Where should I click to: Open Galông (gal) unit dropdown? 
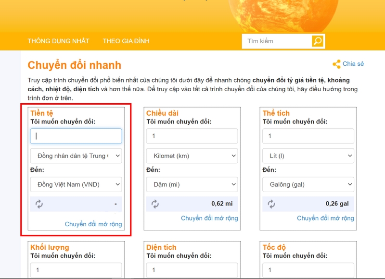coord(308,184)
